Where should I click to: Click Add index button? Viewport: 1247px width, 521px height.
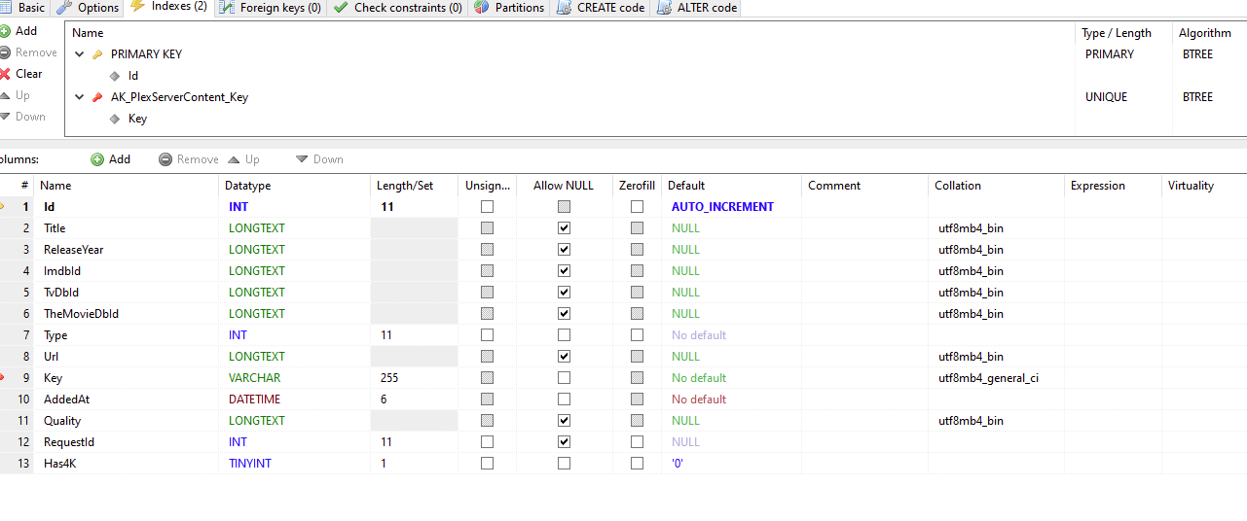click(19, 31)
